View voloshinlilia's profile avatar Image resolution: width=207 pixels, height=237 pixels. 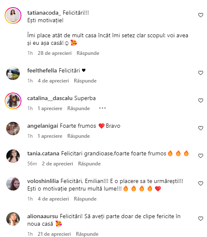(13, 184)
